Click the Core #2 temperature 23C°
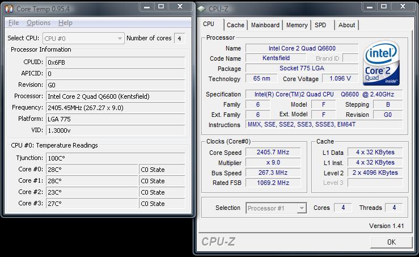Viewport: 419px width, 257px height. (x=92, y=192)
